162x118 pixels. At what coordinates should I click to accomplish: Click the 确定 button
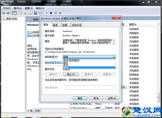80,98
